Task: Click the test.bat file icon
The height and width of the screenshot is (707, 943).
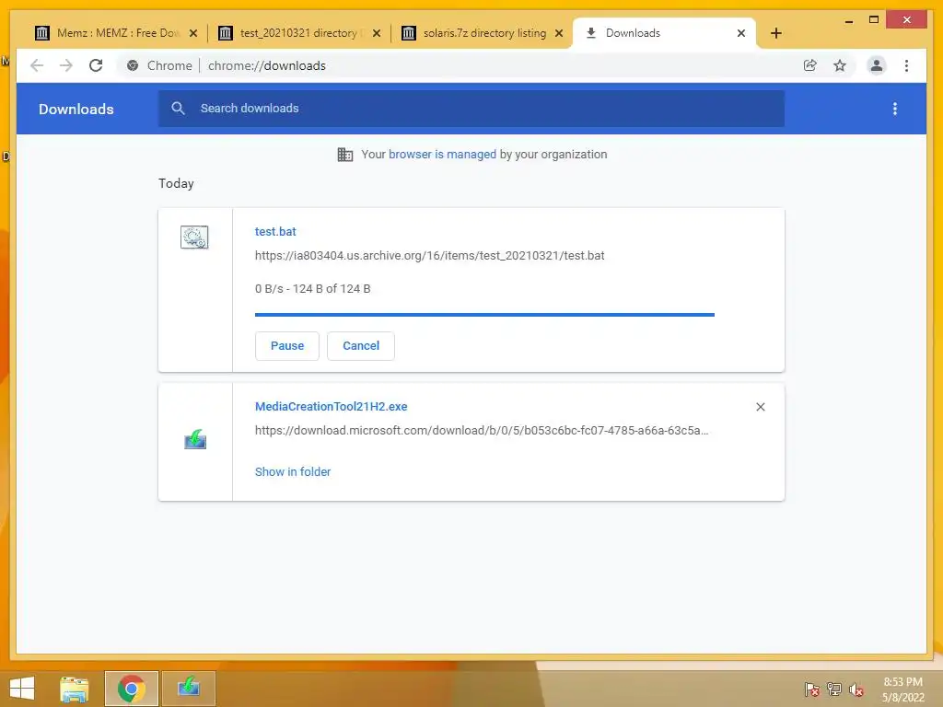Action: (x=194, y=238)
